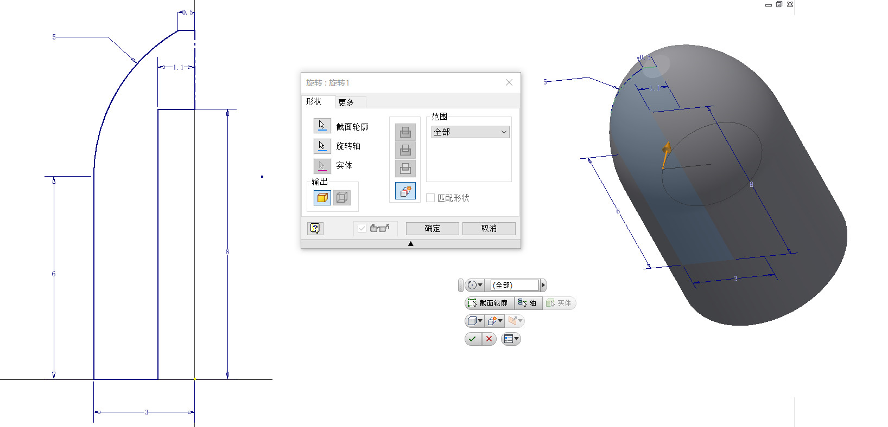Cancel revolve with the red X in mini-toolbar

[x=489, y=339]
